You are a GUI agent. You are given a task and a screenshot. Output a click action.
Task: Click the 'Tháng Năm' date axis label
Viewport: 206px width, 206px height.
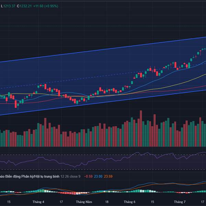(84, 202)
